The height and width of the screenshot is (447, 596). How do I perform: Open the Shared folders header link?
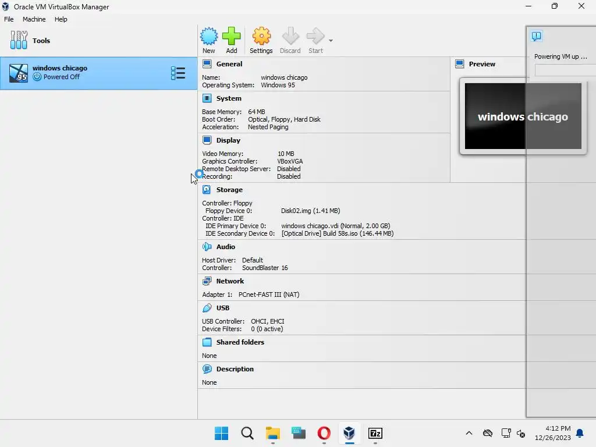click(x=240, y=342)
